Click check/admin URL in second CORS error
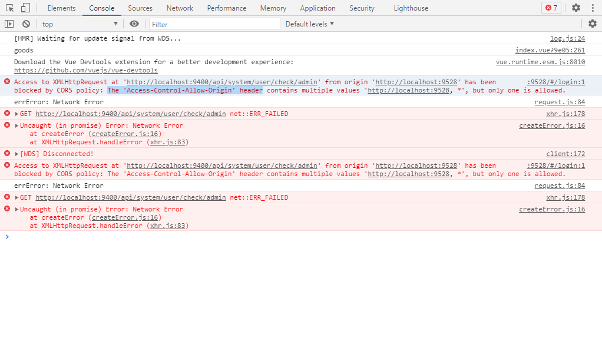602x354 pixels. click(x=222, y=166)
